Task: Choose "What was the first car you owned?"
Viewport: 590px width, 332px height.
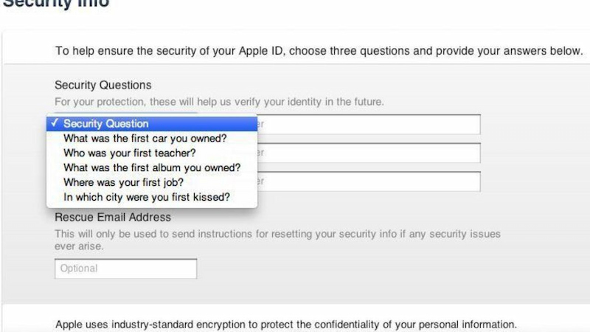Action: [145, 138]
